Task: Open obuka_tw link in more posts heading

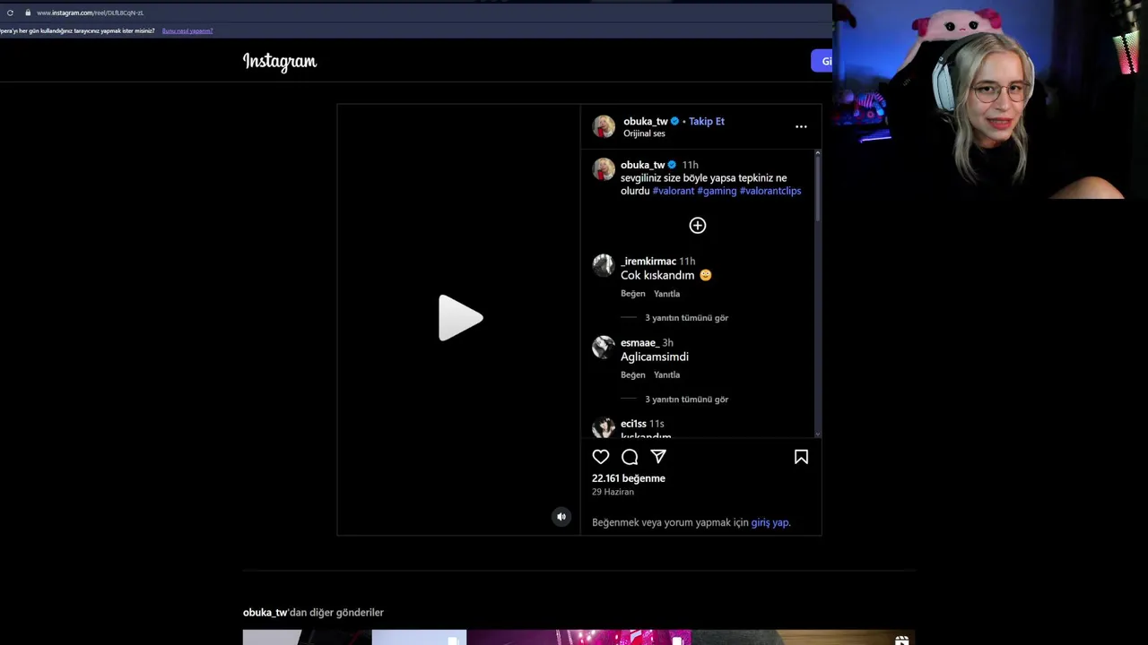Action: (265, 613)
